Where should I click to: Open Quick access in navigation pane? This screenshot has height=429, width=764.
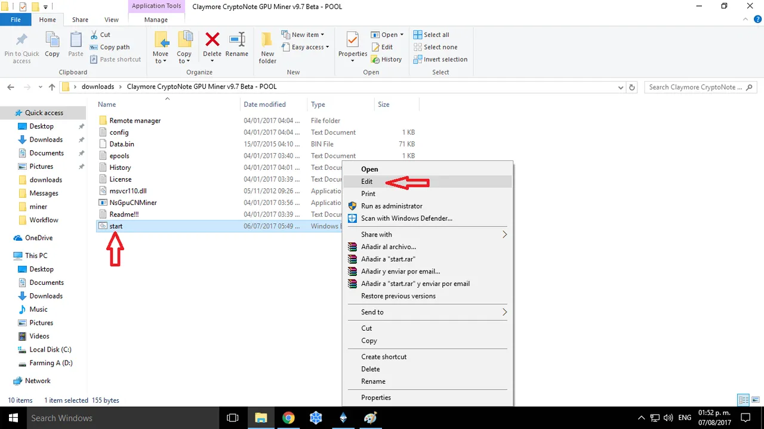[44, 113]
